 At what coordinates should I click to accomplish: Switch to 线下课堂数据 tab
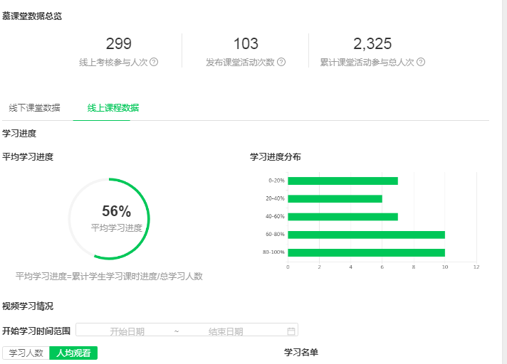[x=34, y=108]
